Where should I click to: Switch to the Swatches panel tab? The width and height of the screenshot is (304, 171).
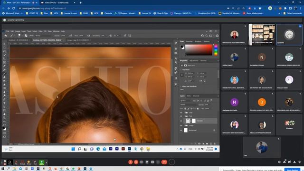189,41
